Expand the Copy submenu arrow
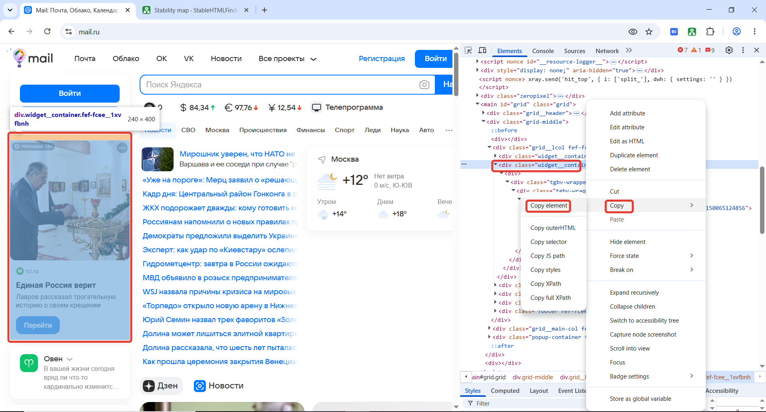 pos(692,205)
